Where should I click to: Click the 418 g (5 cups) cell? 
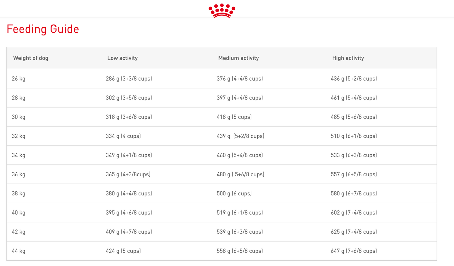(234, 117)
